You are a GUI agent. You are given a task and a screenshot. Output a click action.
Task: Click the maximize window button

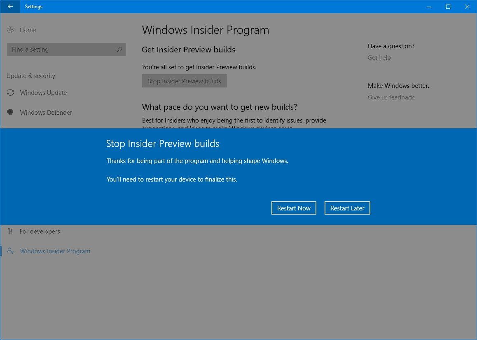pos(448,7)
